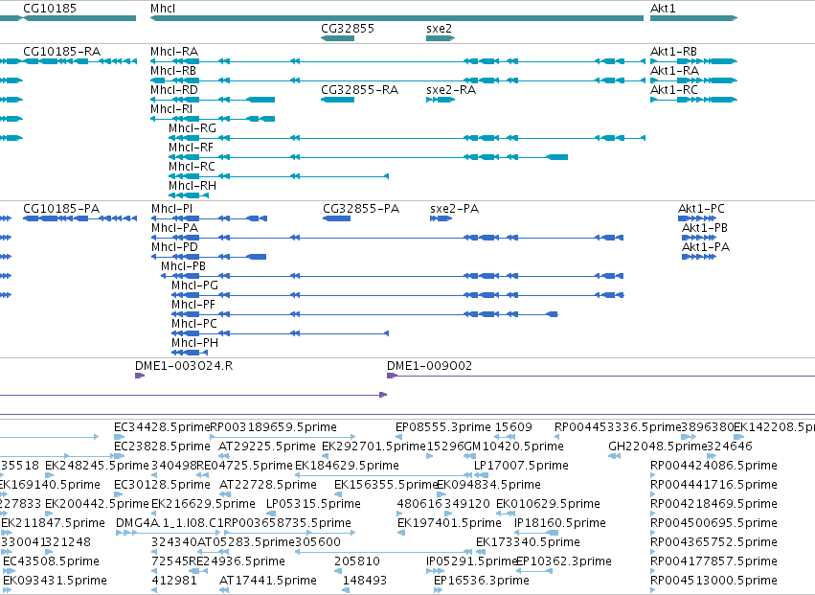Click the MhcI-RG transcript label
Image resolution: width=815 pixels, height=595 pixels.
pyautogui.click(x=192, y=128)
